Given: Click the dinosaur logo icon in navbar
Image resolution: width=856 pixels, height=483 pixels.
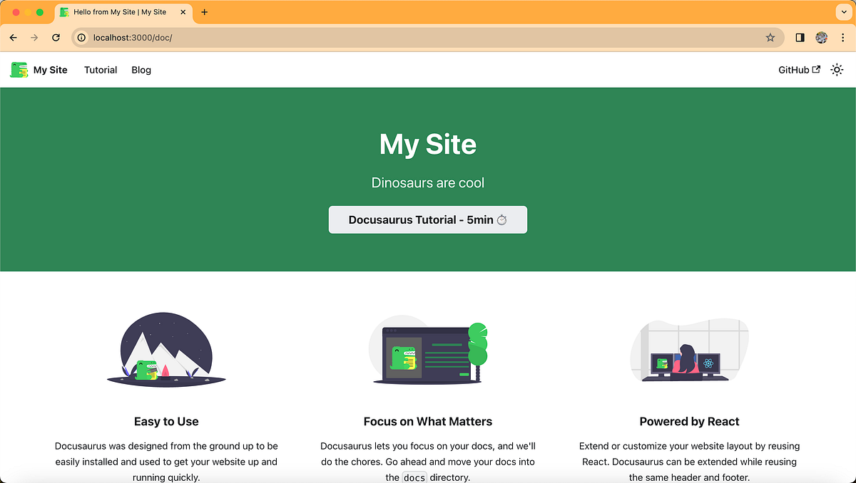Looking at the screenshot, I should [19, 69].
